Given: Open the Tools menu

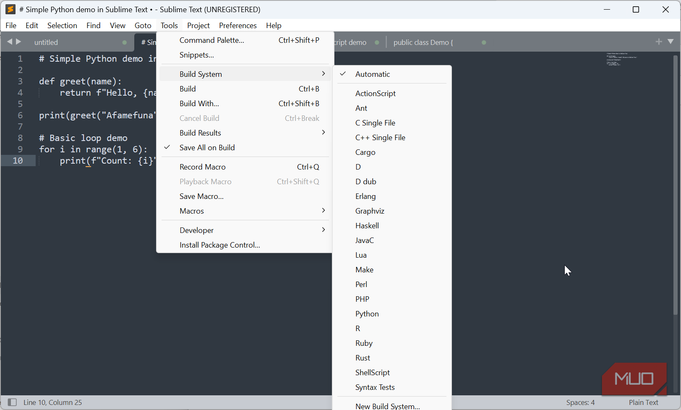Looking at the screenshot, I should pyautogui.click(x=169, y=26).
